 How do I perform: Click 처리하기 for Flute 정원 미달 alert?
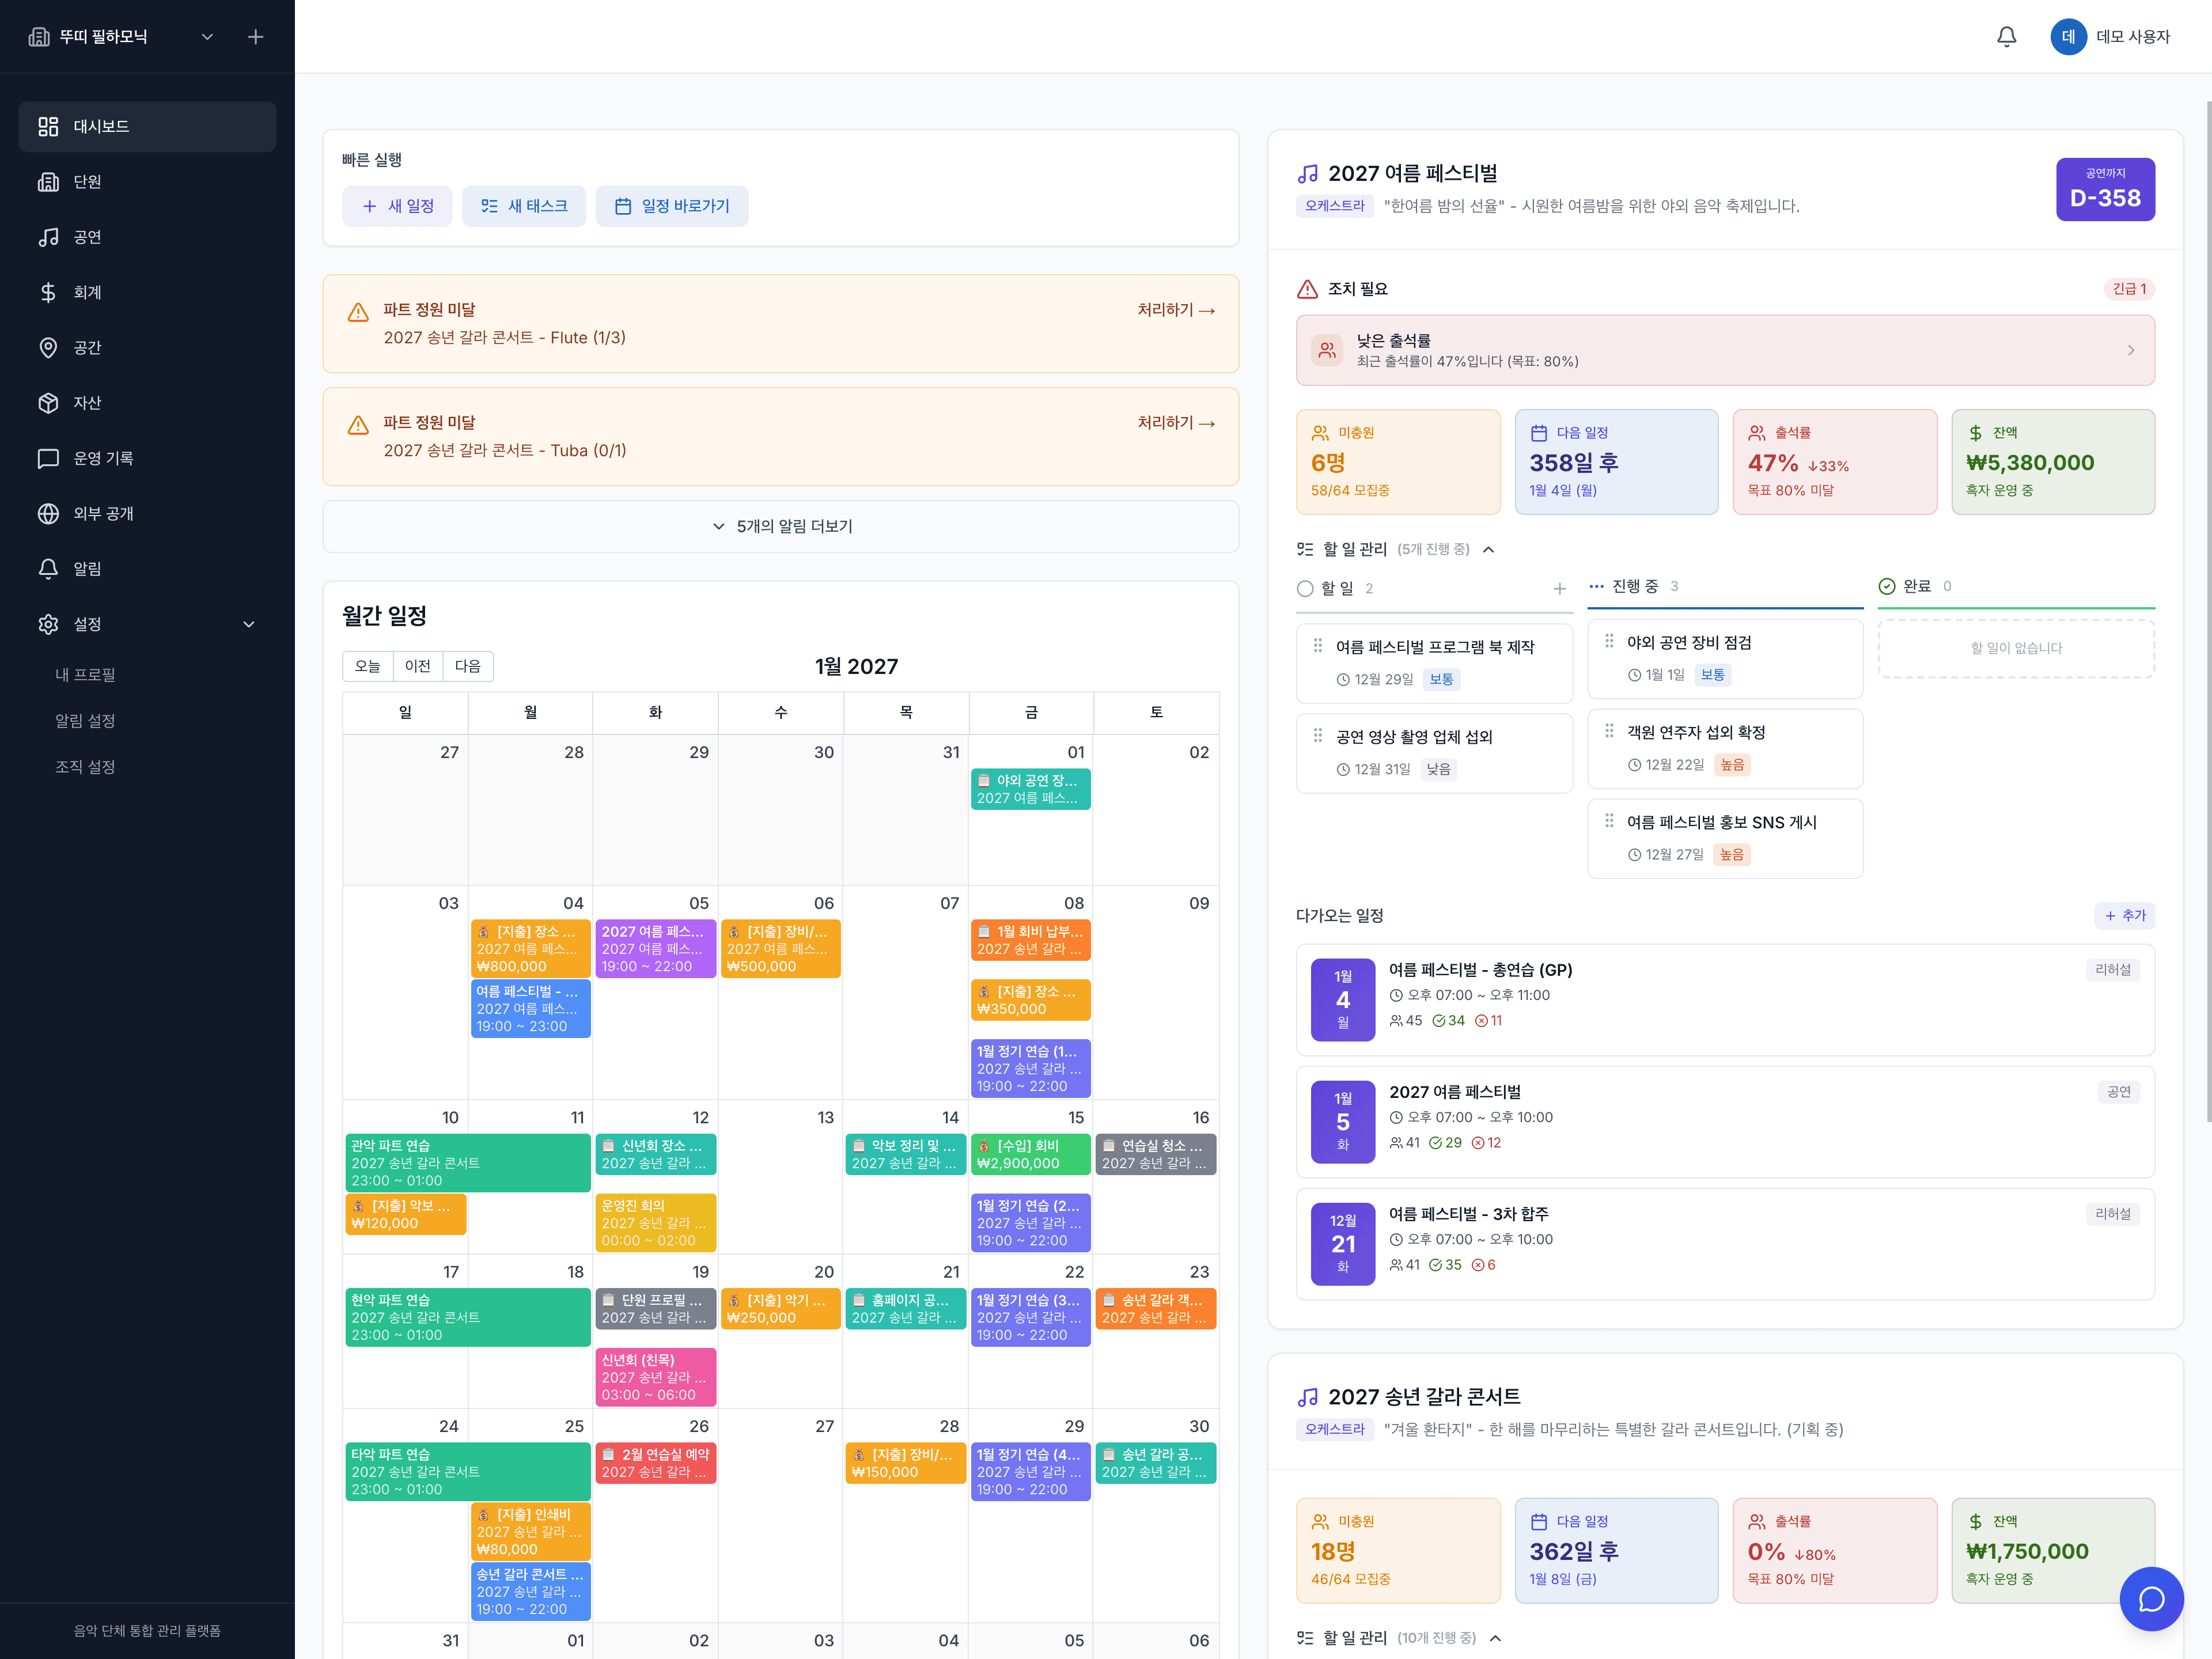[1175, 310]
